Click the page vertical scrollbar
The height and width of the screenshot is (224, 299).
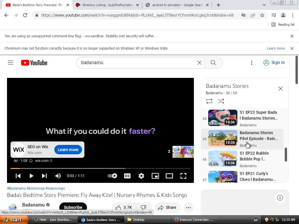(297, 70)
